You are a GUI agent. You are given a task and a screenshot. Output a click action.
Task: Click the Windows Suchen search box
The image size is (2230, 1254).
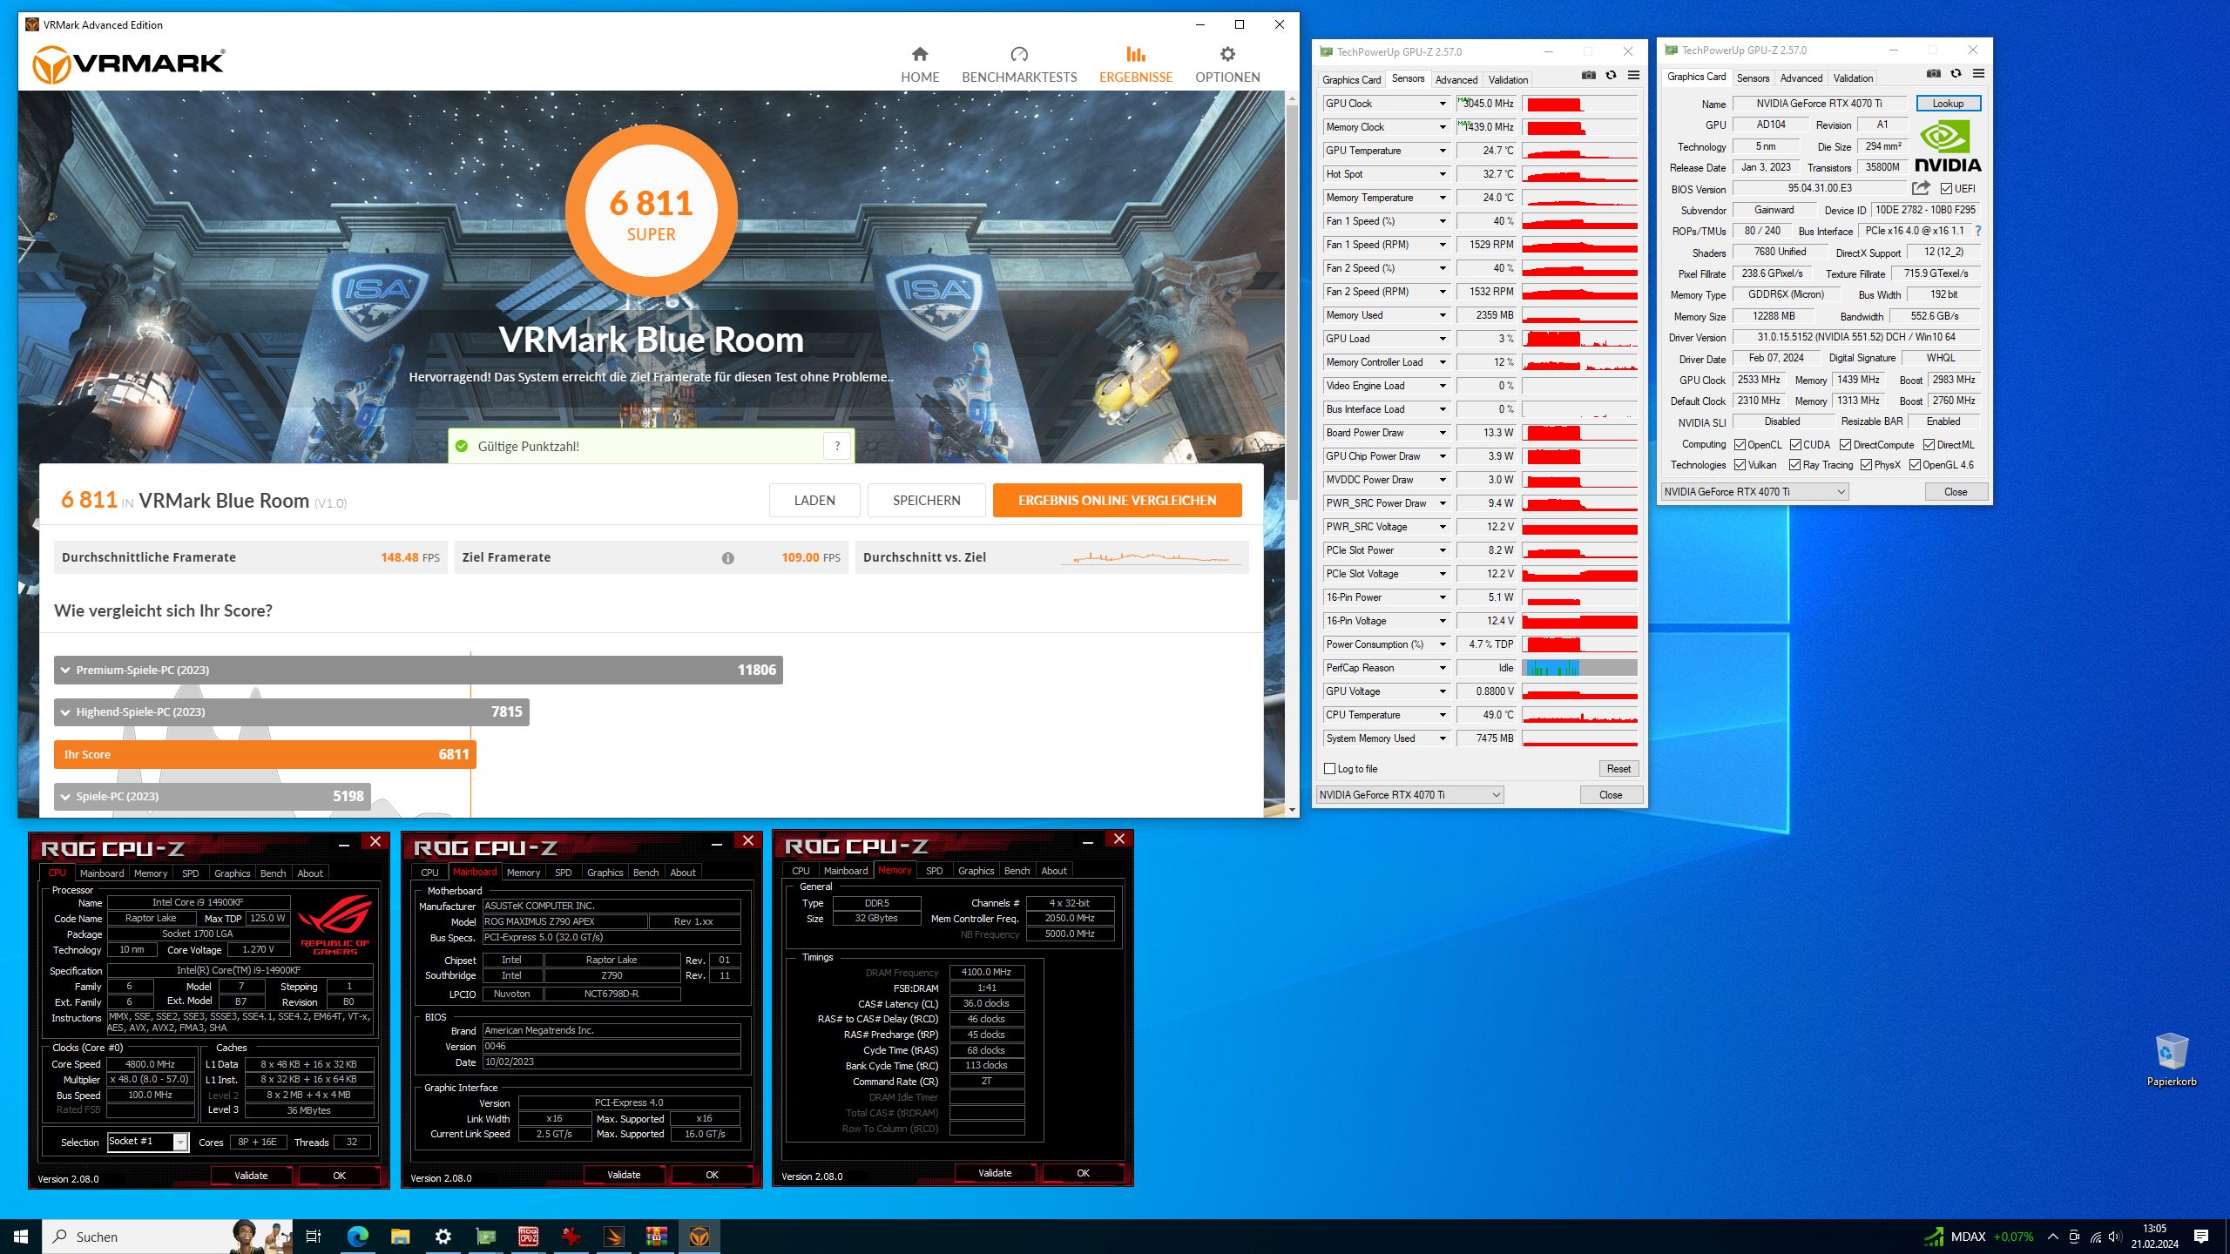coord(167,1237)
